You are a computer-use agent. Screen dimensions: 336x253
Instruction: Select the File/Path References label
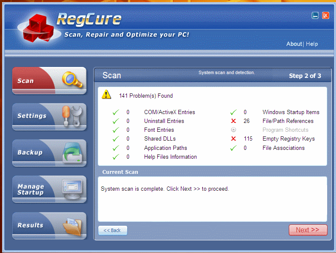(288, 121)
